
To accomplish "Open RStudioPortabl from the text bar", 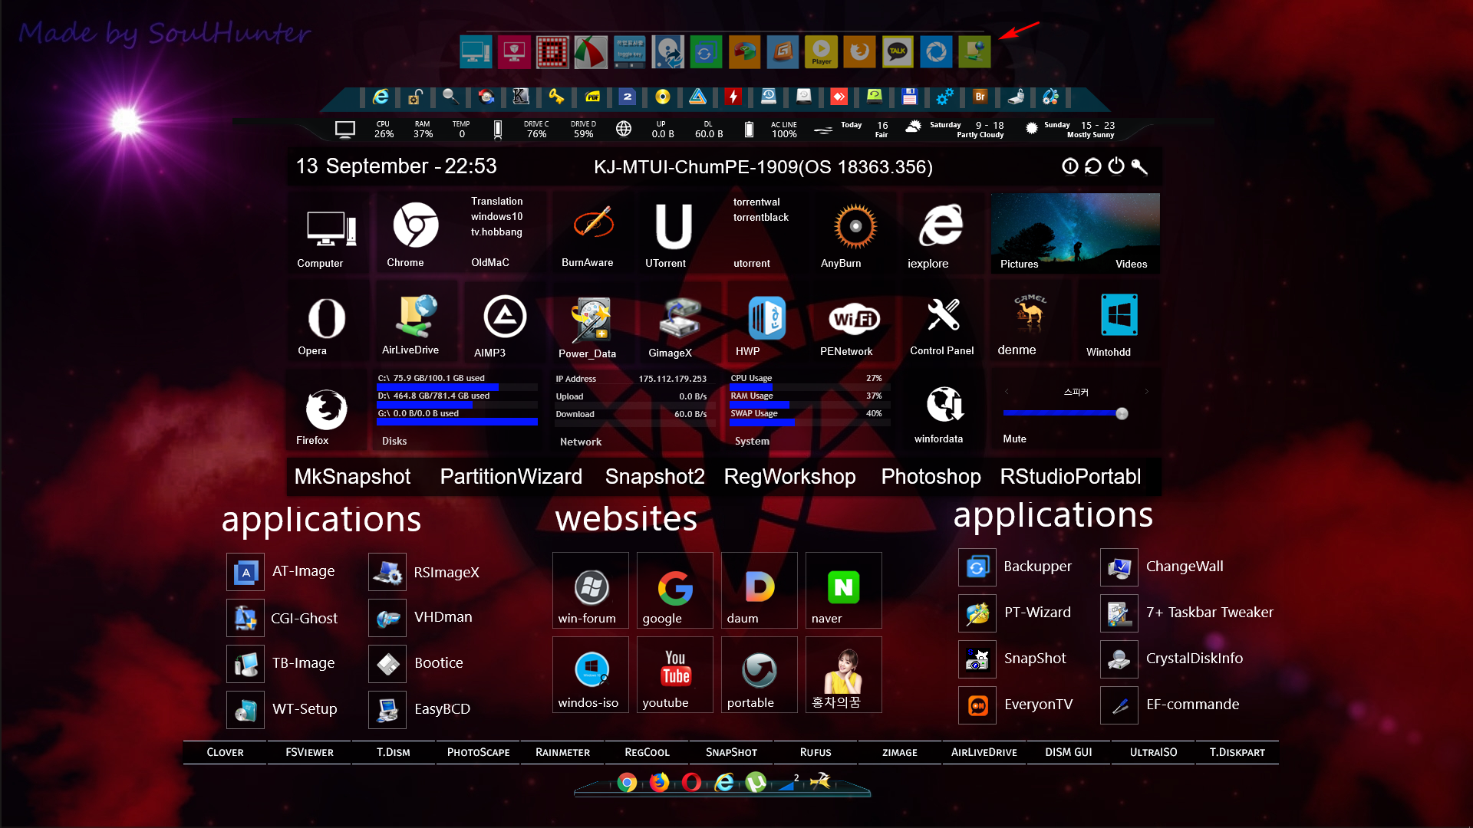I will pos(1070,477).
